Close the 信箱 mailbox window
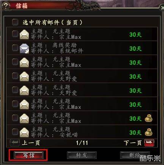This screenshot has width=164, height=165. (162, 8)
